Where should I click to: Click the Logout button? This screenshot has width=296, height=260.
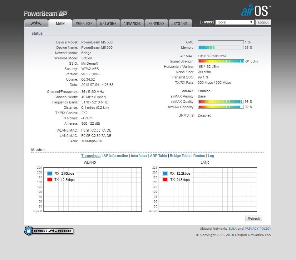263,22
